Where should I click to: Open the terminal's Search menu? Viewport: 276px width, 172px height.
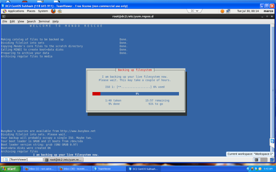(x=31, y=21)
